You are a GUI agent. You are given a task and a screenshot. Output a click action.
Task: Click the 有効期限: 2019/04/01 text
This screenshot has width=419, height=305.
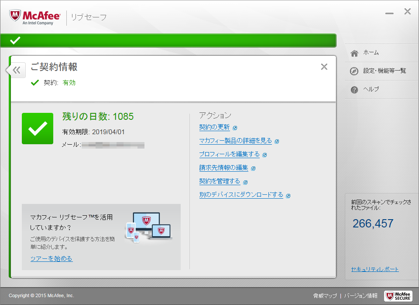point(93,132)
